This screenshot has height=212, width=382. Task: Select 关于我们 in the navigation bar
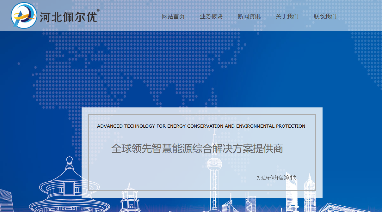click(287, 16)
